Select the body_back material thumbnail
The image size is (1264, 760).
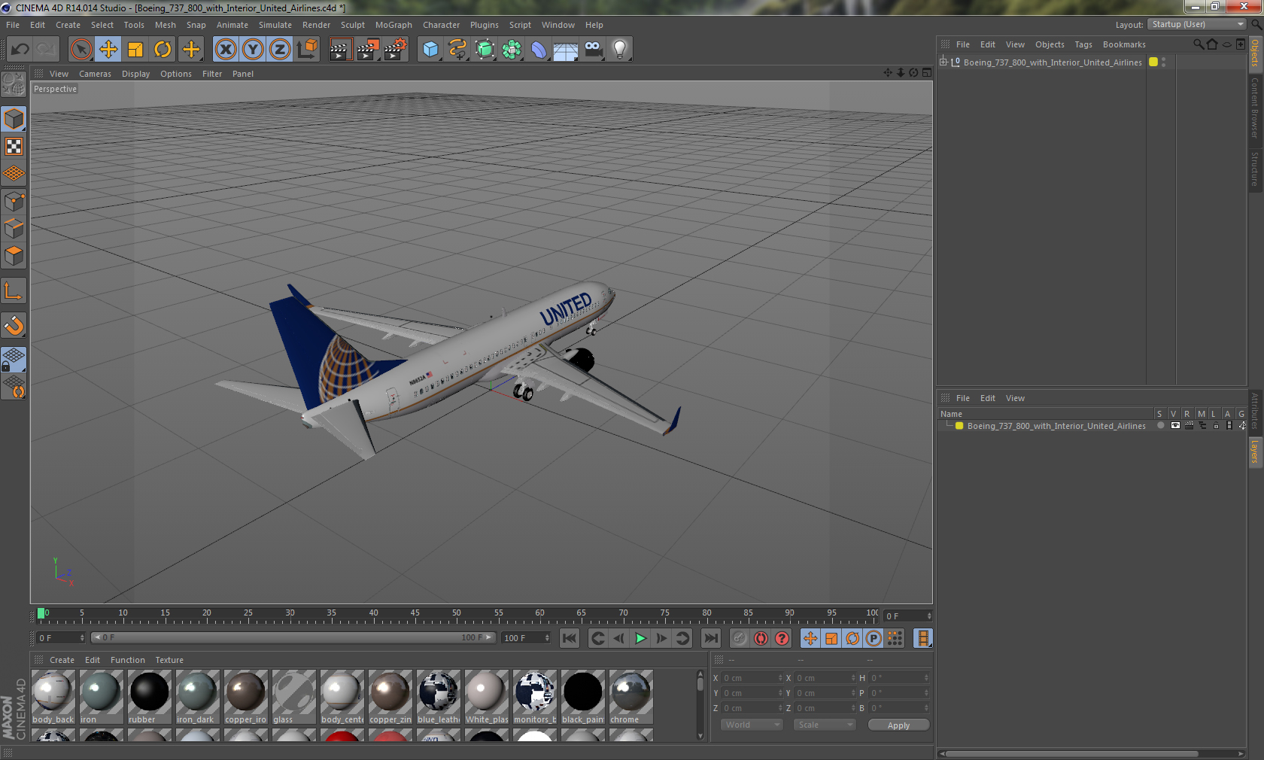[53, 697]
